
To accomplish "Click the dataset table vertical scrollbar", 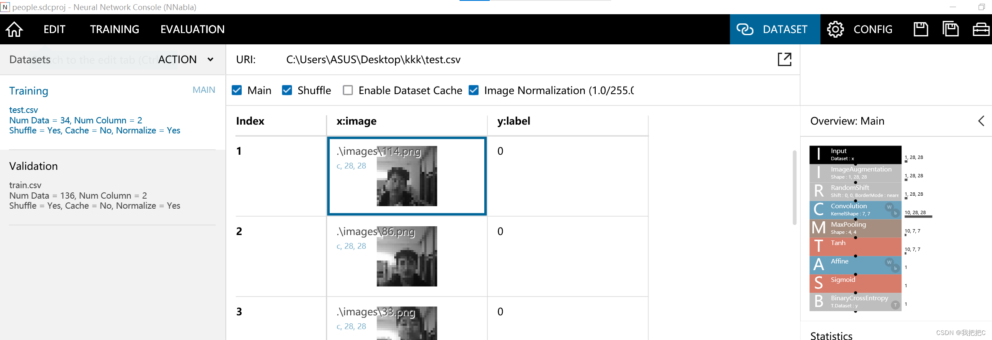I will coord(794,187).
